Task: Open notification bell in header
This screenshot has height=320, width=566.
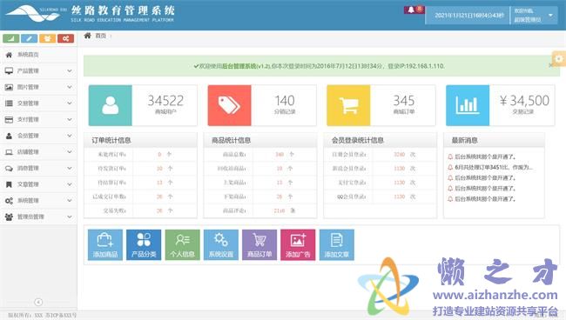Action: [x=411, y=10]
